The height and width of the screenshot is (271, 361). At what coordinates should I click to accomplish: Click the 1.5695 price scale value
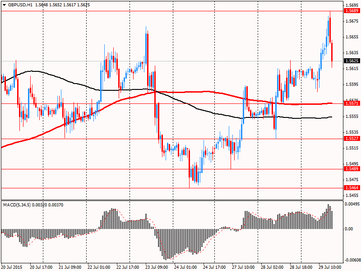[351, 5]
